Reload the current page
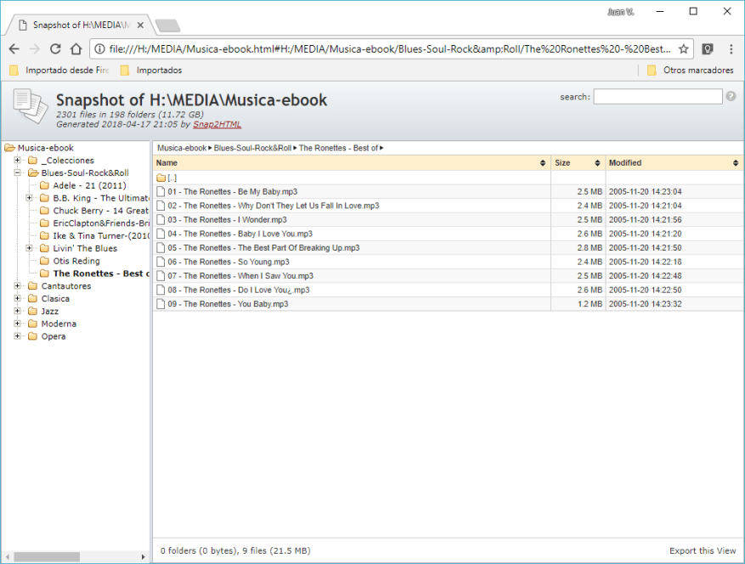 pyautogui.click(x=55, y=48)
